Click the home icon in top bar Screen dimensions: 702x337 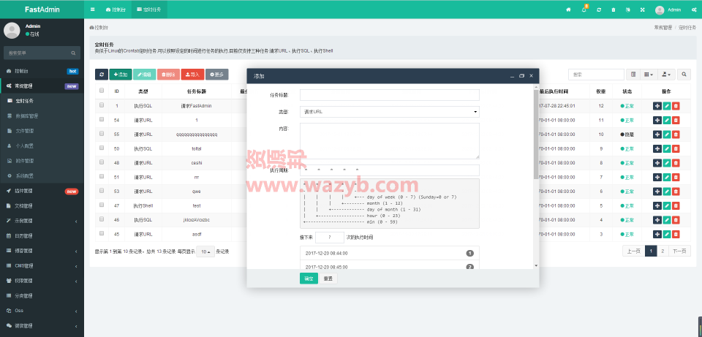click(569, 10)
